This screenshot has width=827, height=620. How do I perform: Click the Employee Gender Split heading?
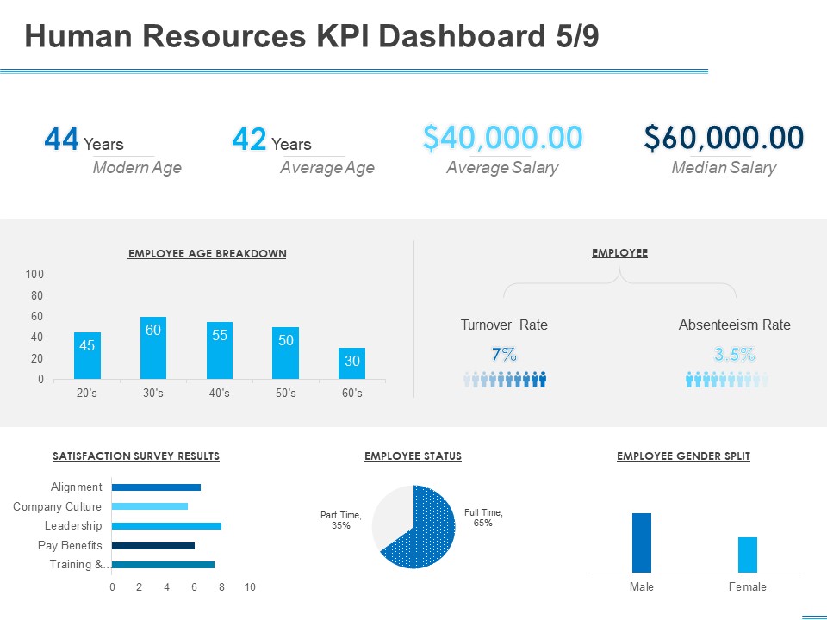tap(683, 456)
